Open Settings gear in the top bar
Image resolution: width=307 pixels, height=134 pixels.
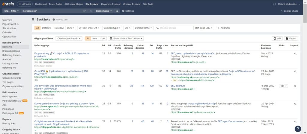128,11
